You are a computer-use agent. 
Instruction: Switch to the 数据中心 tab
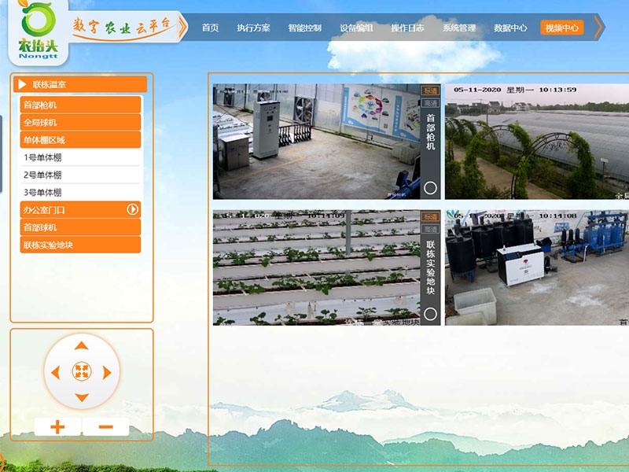pos(510,28)
